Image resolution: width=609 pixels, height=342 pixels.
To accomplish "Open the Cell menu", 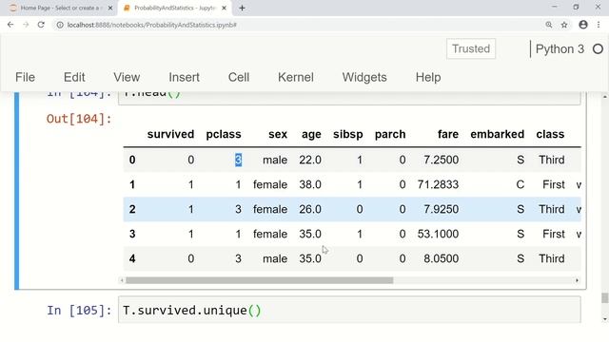I will tap(239, 77).
